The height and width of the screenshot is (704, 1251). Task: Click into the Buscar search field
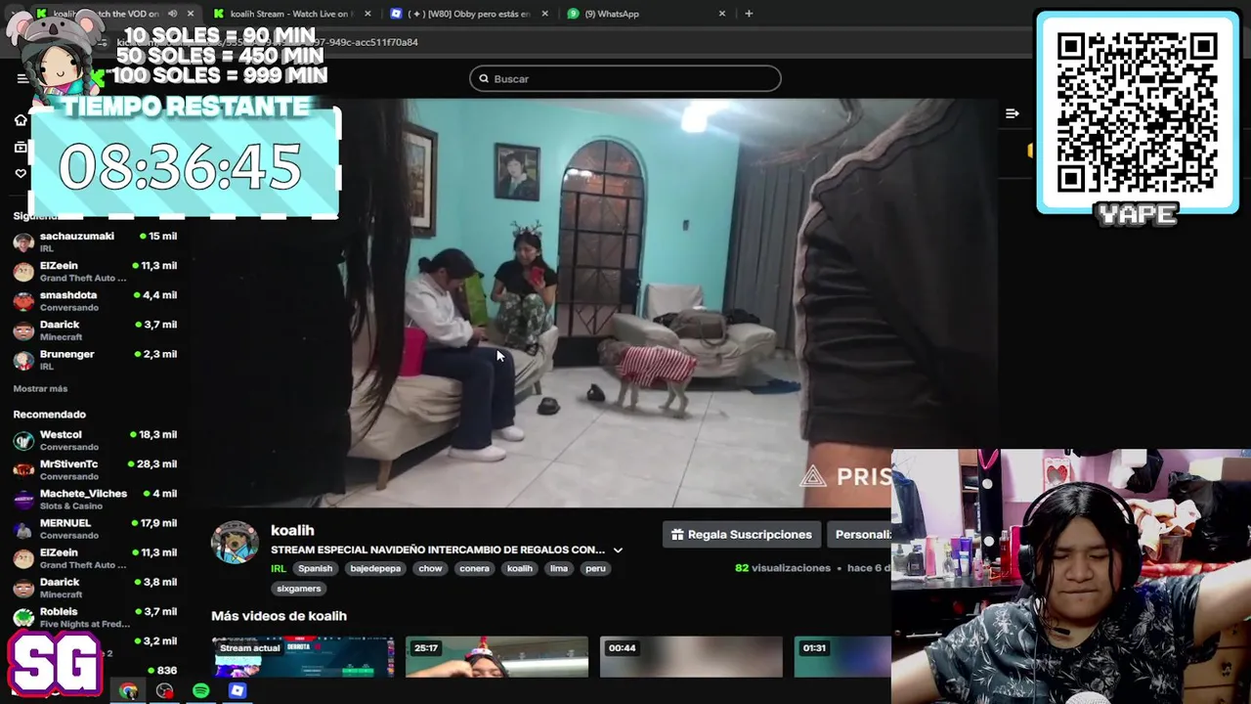625,78
